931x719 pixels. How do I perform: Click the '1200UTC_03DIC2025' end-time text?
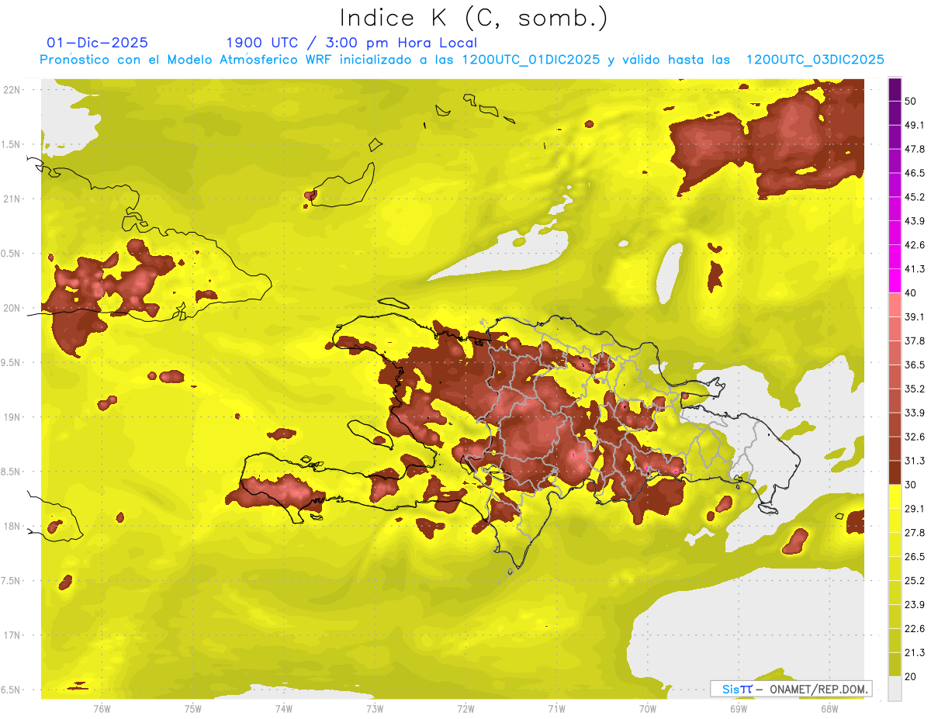coord(815,60)
